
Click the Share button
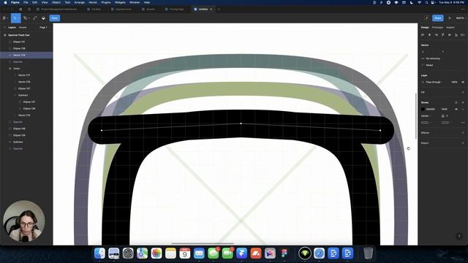[x=438, y=18]
